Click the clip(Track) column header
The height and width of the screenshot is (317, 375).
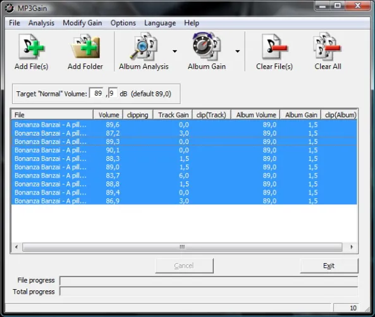tap(211, 115)
